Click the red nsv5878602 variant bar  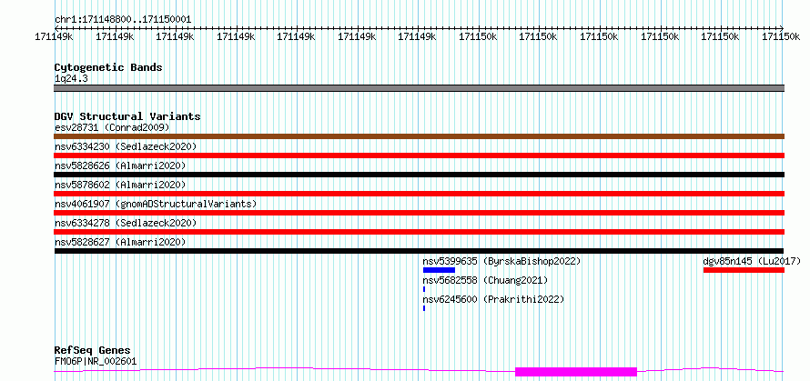(x=419, y=194)
